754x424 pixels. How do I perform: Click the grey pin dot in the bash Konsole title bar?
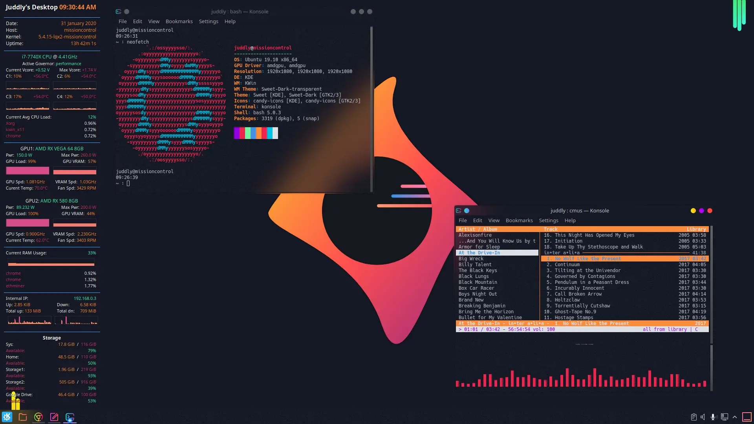tap(126, 12)
